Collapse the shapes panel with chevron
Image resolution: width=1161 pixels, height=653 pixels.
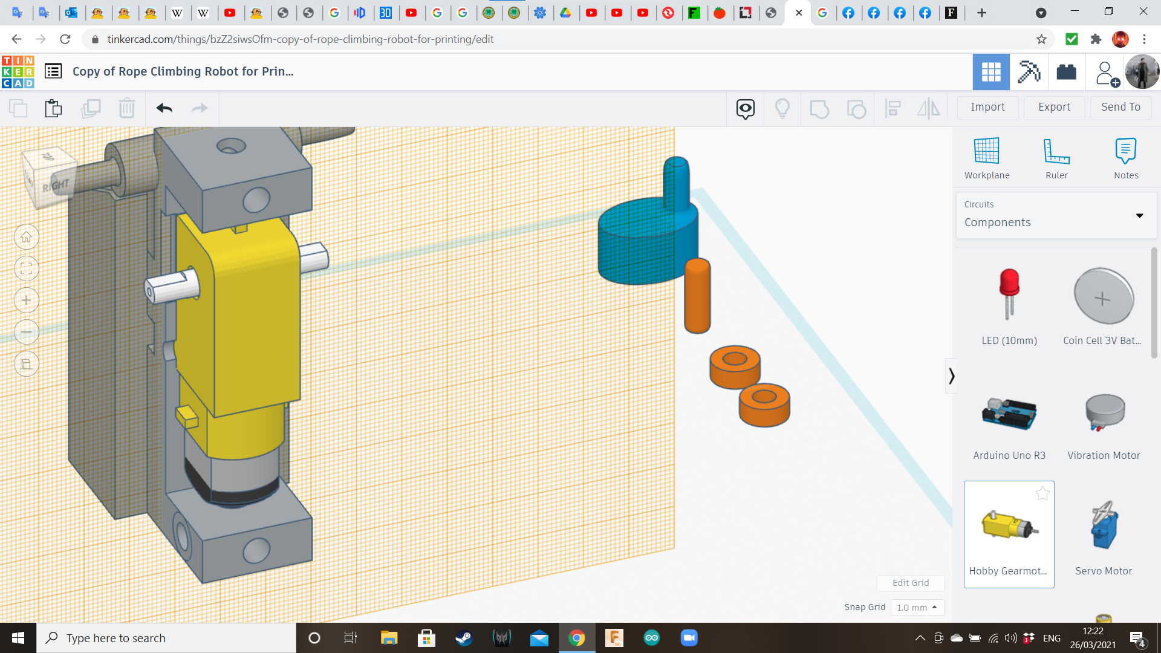951,376
